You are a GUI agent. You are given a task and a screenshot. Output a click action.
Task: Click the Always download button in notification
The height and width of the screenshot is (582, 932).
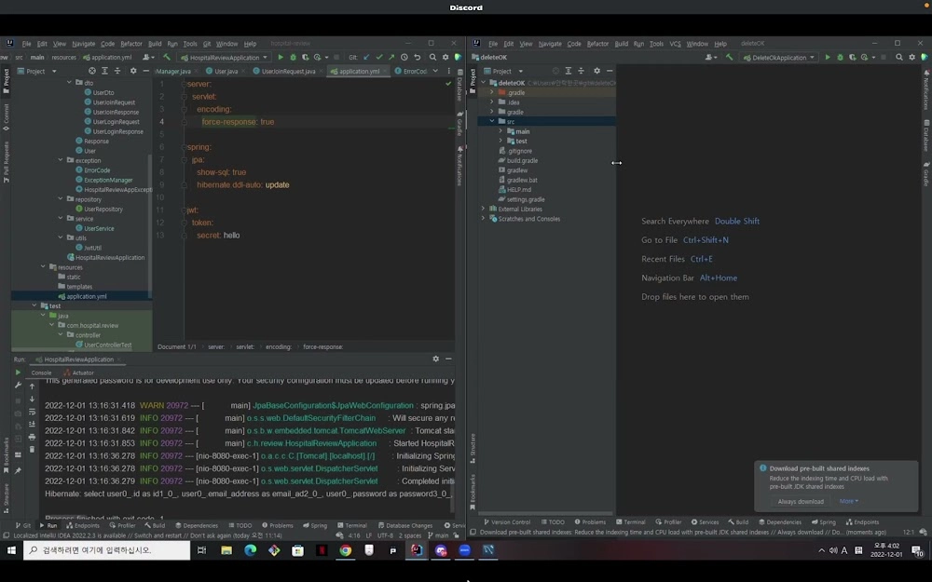(802, 501)
